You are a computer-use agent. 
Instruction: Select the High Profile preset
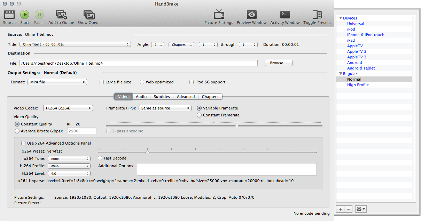point(358,85)
